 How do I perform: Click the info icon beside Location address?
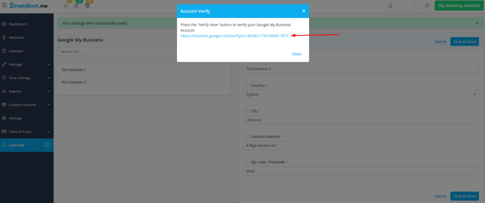click(246, 137)
